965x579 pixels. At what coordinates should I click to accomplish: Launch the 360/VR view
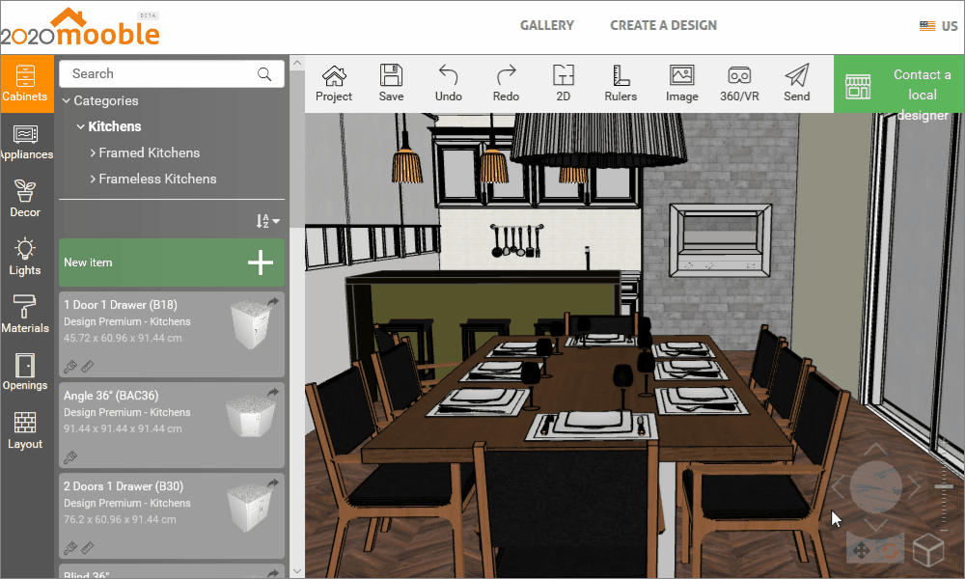pyautogui.click(x=739, y=84)
